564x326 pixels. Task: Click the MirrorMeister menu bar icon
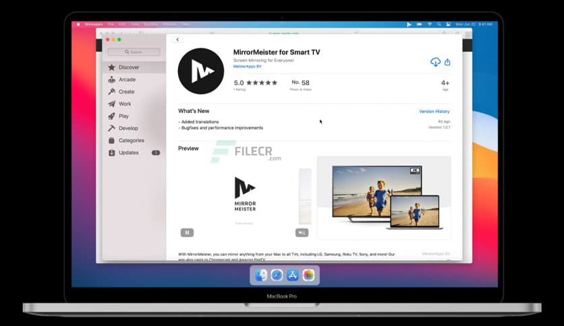(409, 24)
